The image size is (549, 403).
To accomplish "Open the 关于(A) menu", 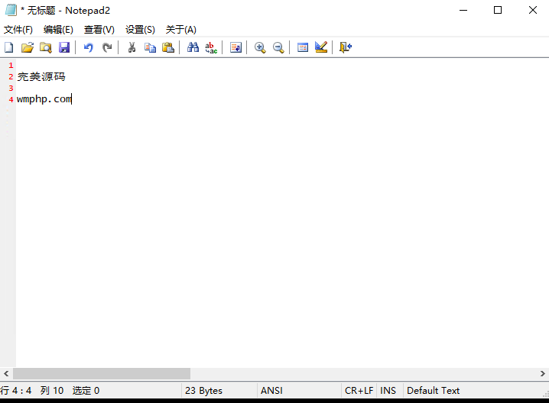I will [181, 30].
